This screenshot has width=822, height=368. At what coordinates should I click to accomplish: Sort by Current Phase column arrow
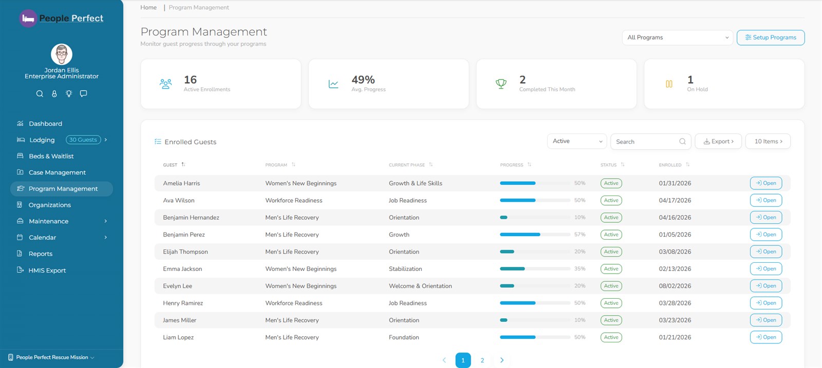(431, 165)
